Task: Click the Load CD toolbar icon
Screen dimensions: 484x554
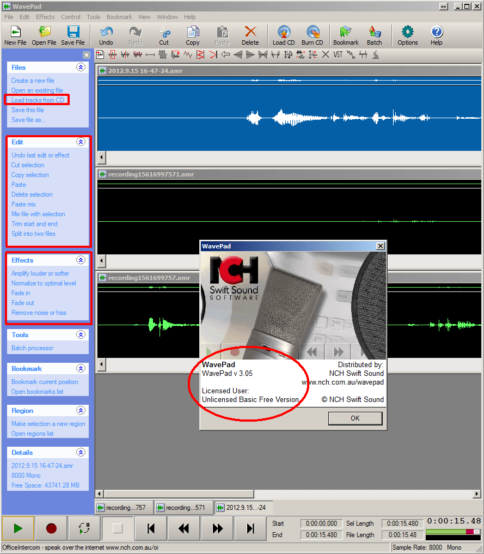Action: pos(284,36)
